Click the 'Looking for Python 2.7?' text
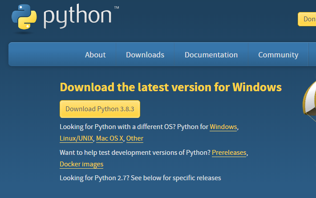This screenshot has width=316, height=198. point(94,178)
